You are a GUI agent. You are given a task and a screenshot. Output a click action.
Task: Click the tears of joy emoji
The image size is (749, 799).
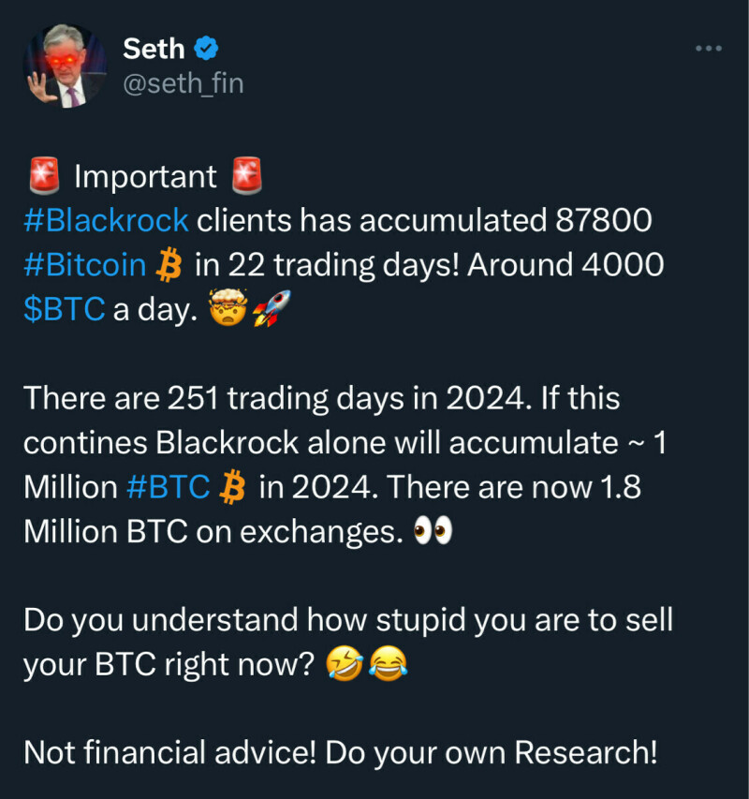click(386, 665)
